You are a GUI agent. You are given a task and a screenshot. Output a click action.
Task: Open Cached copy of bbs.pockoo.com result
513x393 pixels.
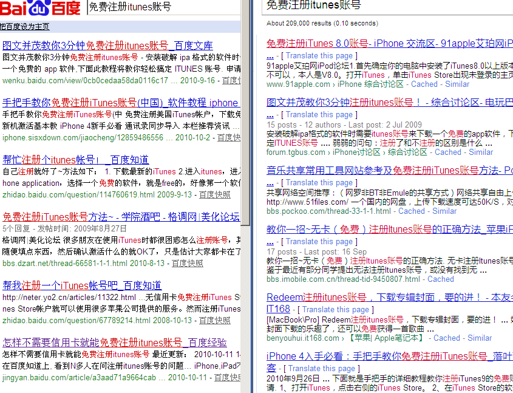point(412,211)
